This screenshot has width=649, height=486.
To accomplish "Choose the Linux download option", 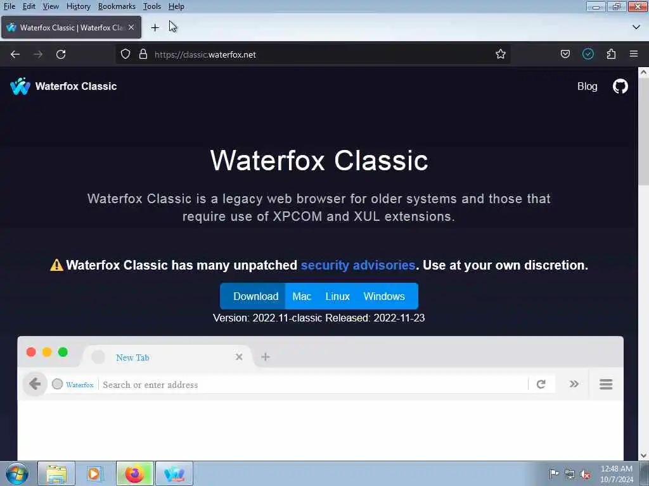I will (x=337, y=296).
